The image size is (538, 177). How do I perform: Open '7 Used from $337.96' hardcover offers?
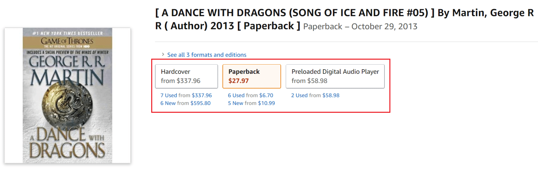point(186,95)
